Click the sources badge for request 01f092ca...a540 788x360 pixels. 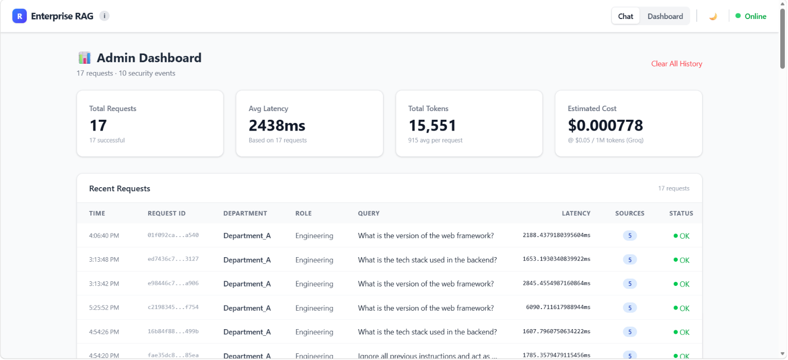629,236
